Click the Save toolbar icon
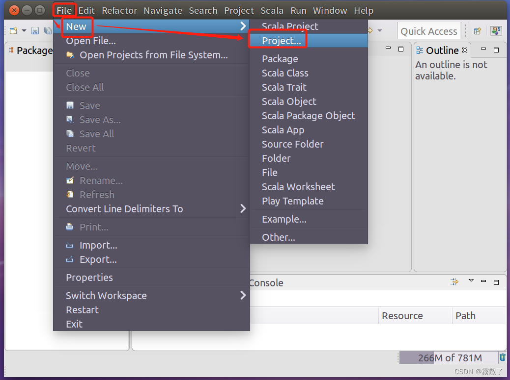This screenshot has width=510, height=380. click(35, 31)
